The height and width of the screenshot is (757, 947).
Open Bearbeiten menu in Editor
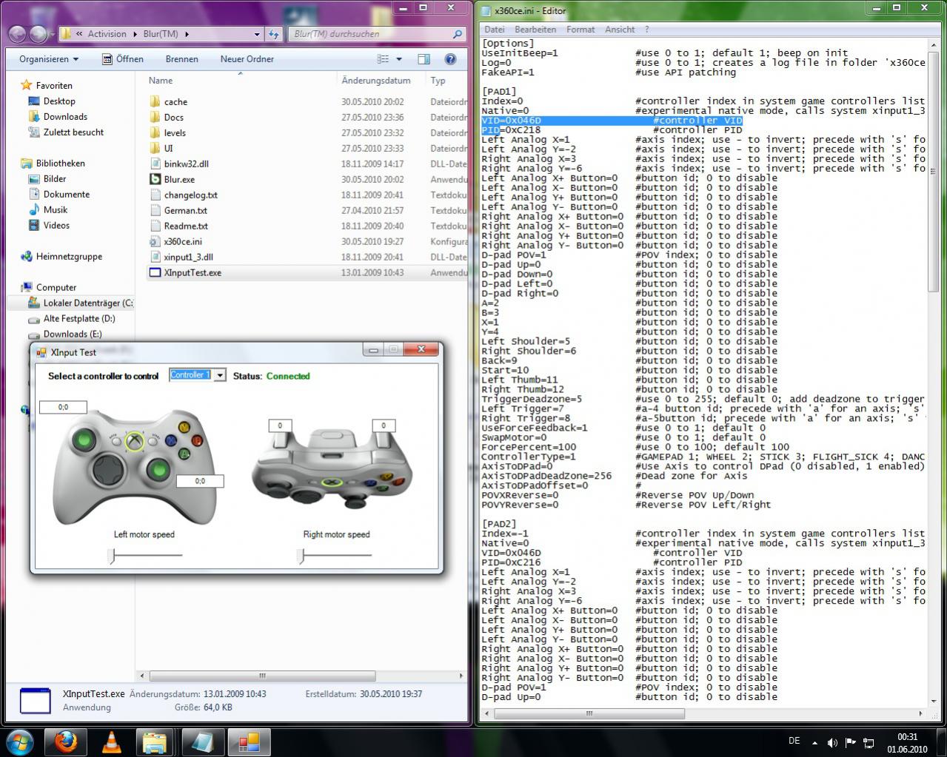(535, 30)
